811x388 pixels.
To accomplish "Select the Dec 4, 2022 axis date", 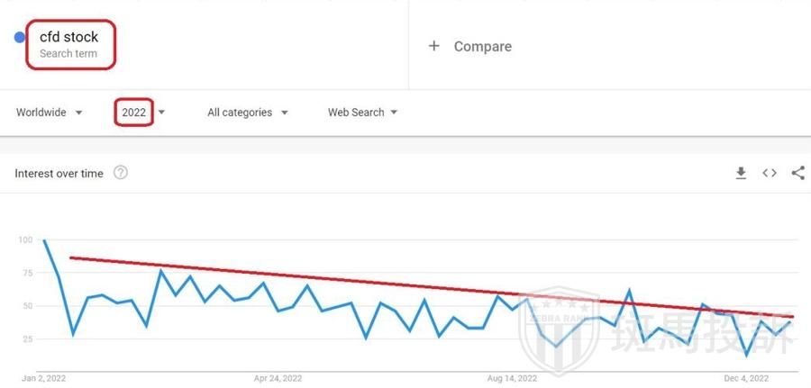I will click(747, 378).
